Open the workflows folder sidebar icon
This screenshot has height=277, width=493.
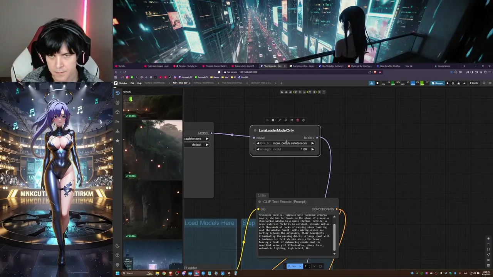click(x=117, y=122)
